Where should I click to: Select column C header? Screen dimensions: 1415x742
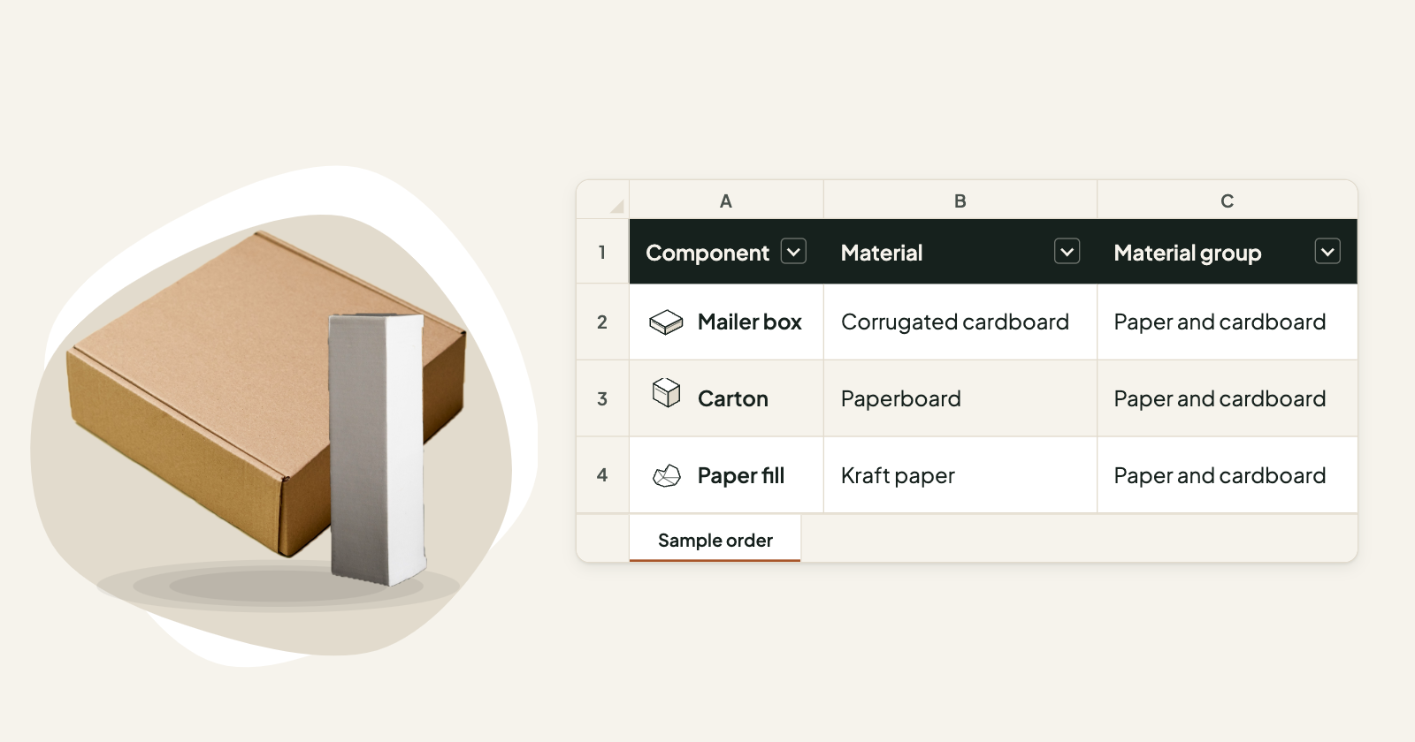[1228, 201]
